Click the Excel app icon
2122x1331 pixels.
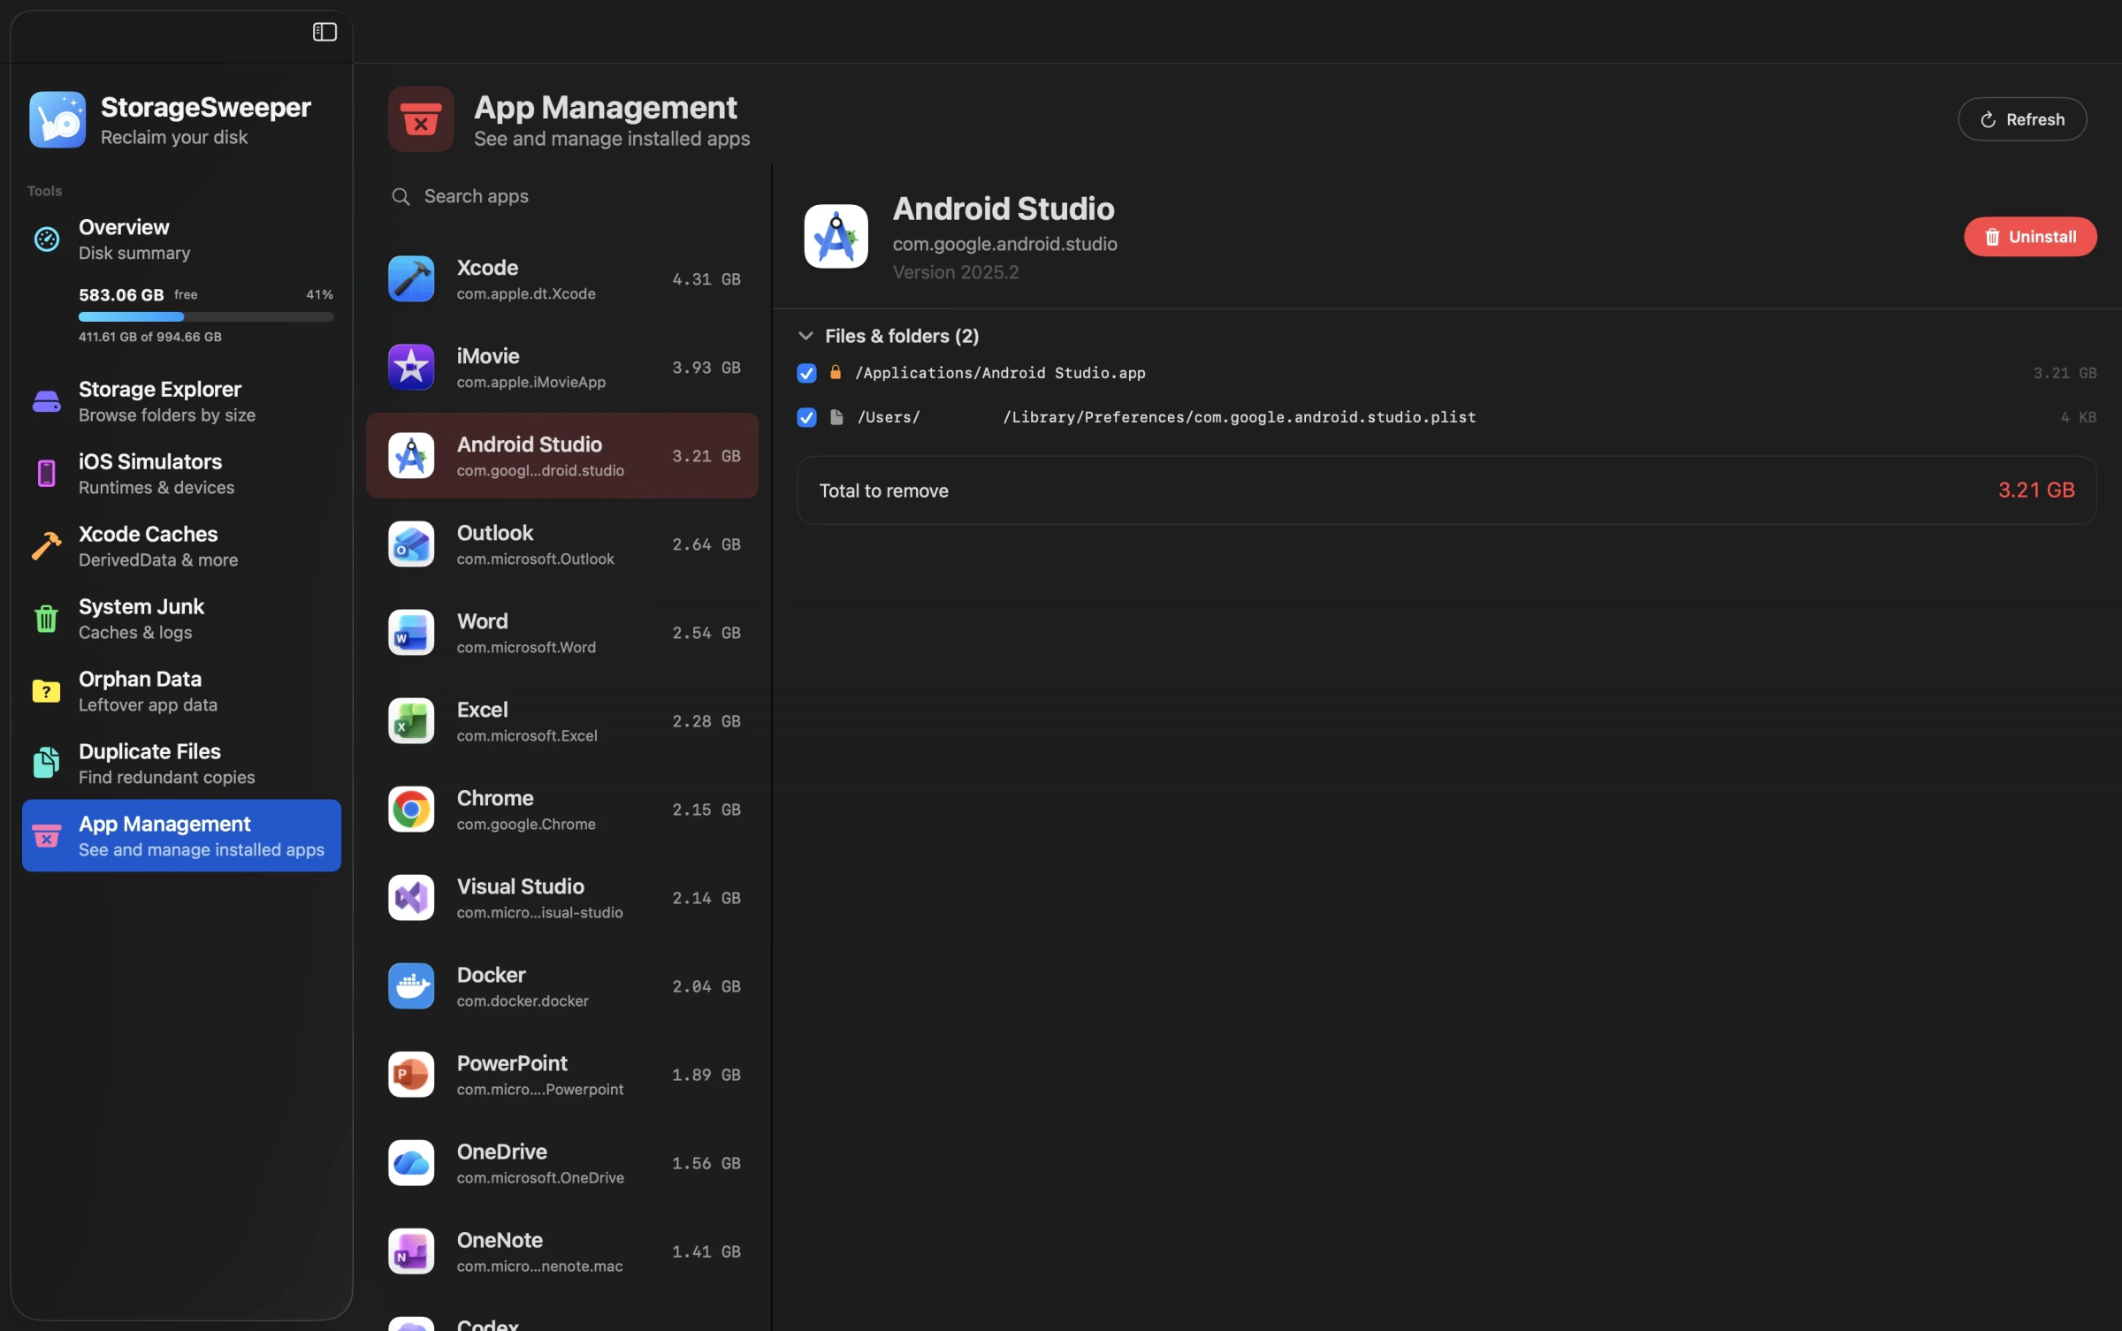(x=411, y=721)
